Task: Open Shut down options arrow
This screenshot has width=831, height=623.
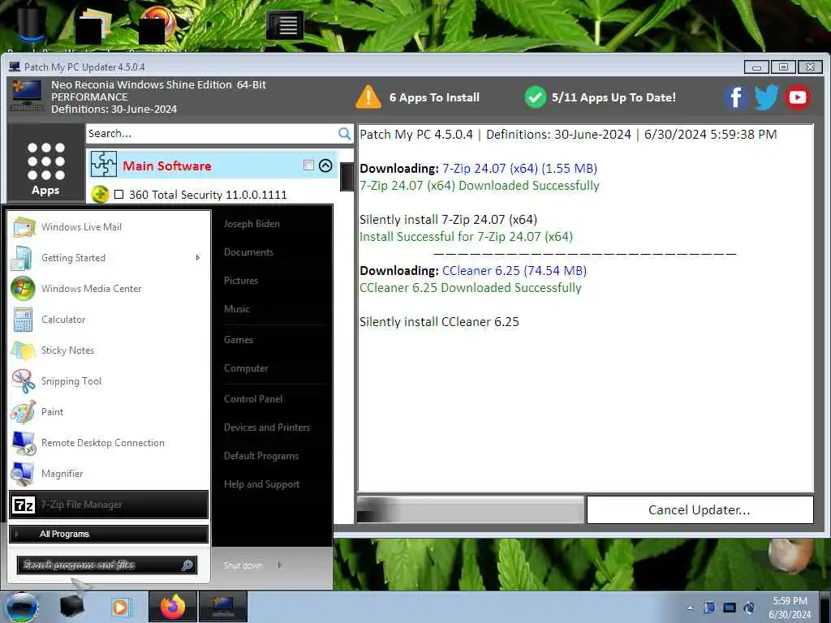Action: tap(280, 565)
